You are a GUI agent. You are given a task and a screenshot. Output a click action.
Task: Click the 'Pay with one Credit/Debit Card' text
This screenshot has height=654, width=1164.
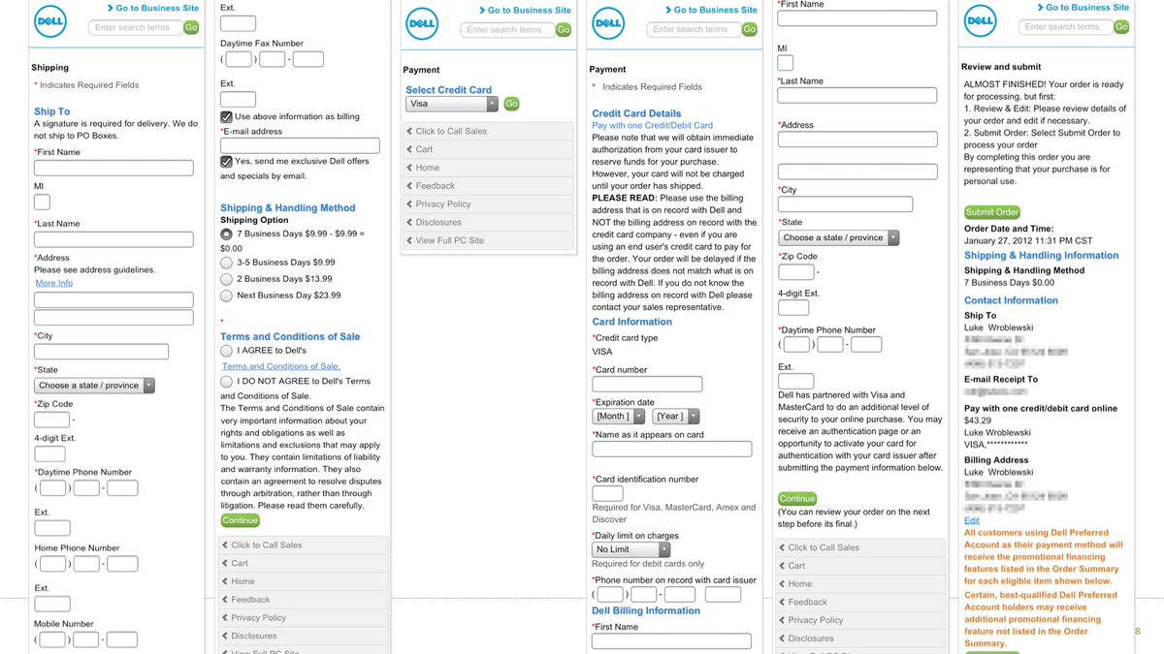click(653, 125)
